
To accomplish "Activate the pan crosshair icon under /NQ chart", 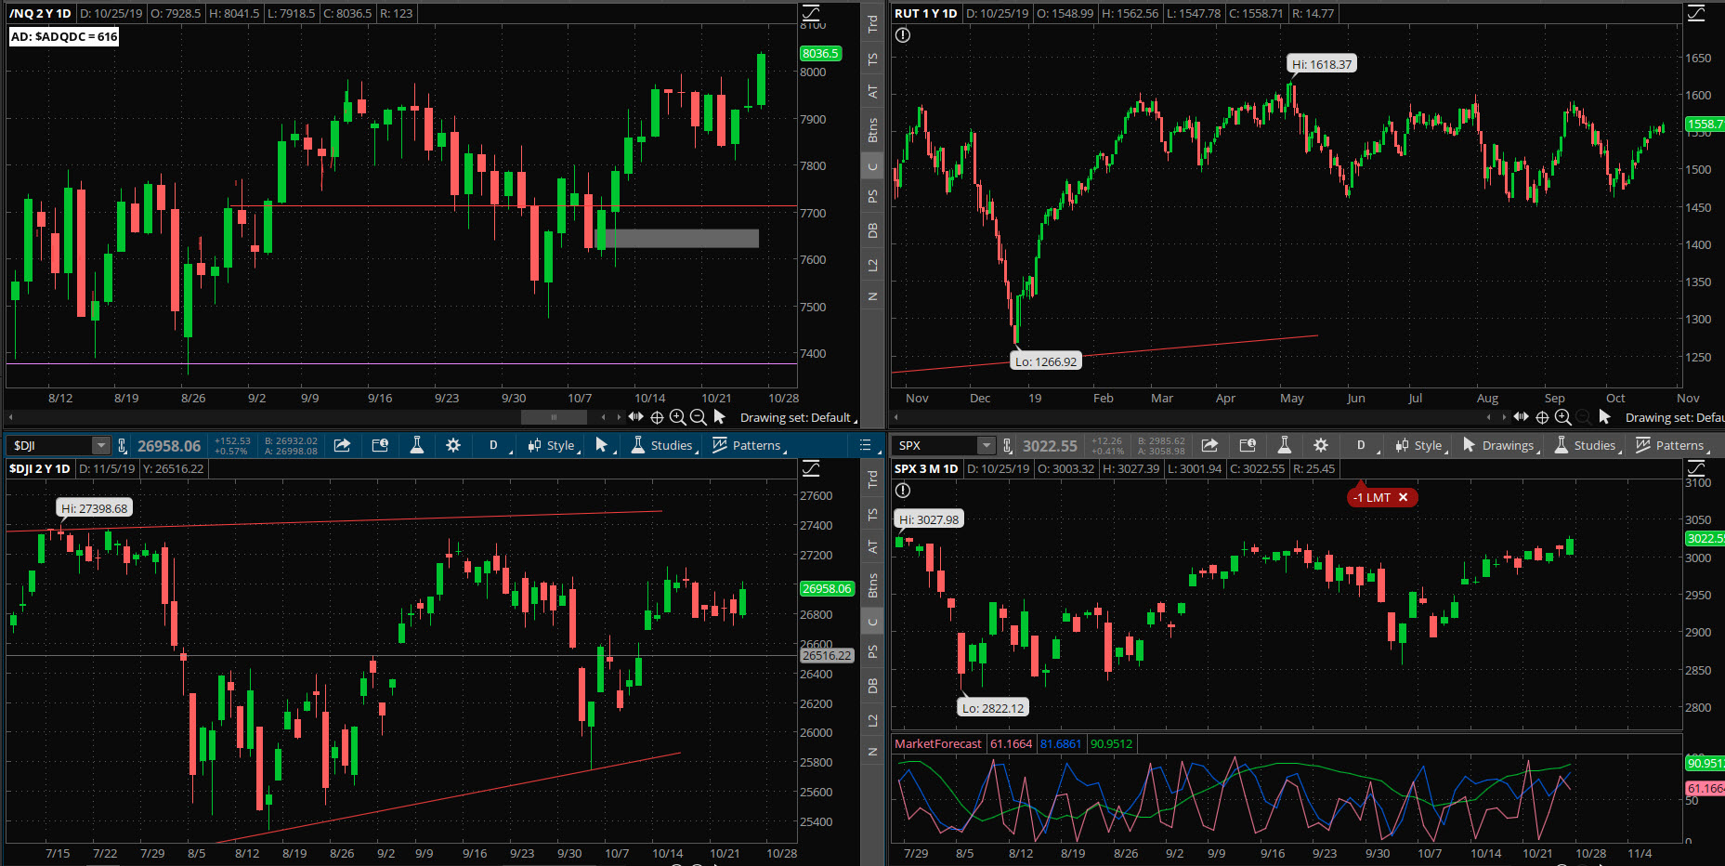I will [657, 417].
